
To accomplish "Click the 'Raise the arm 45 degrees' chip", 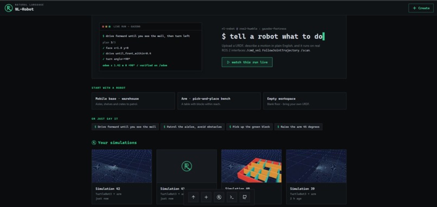I will pyautogui.click(x=299, y=127).
